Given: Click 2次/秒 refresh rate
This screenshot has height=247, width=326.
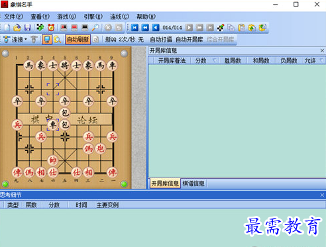Looking at the screenshot, I should point(127,40).
